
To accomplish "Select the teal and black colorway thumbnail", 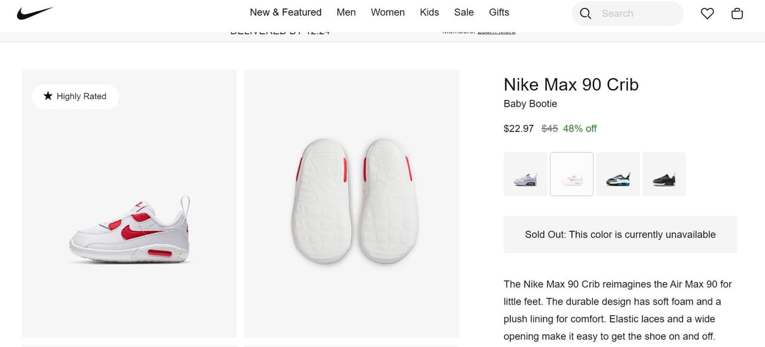I will (x=617, y=174).
